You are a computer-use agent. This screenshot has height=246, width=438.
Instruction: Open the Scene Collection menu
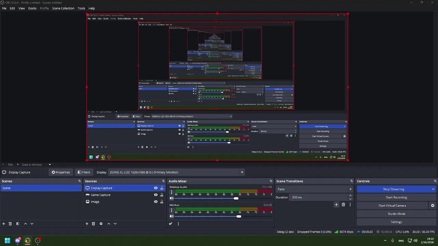63,8
